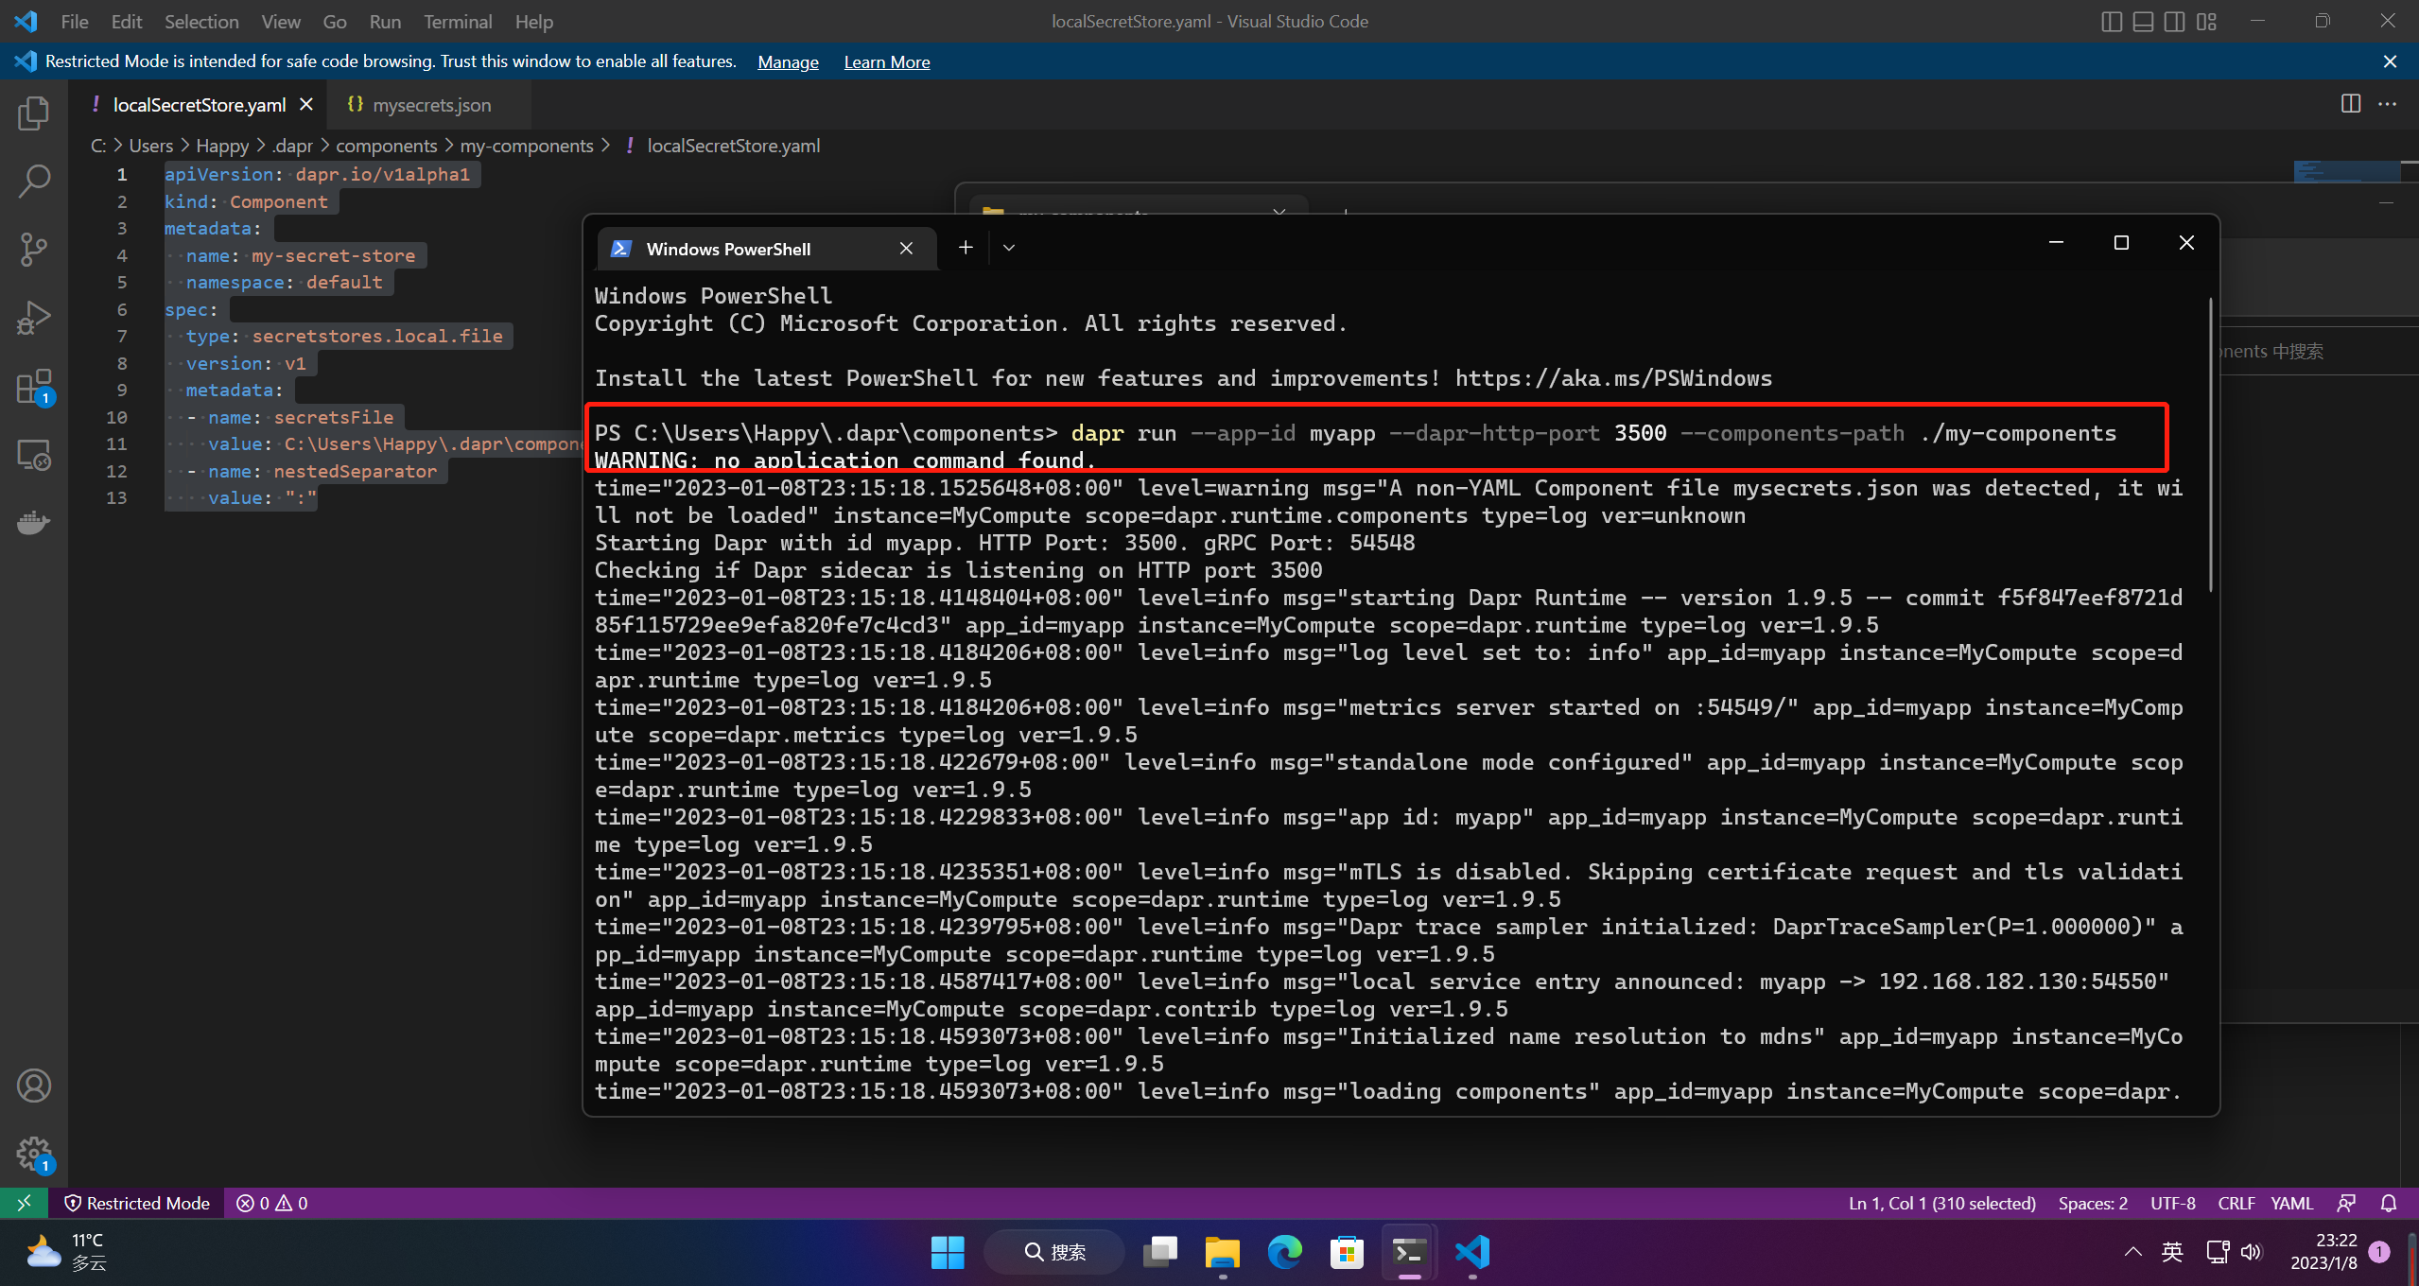Expand the components breadcrumb segment

(386, 146)
